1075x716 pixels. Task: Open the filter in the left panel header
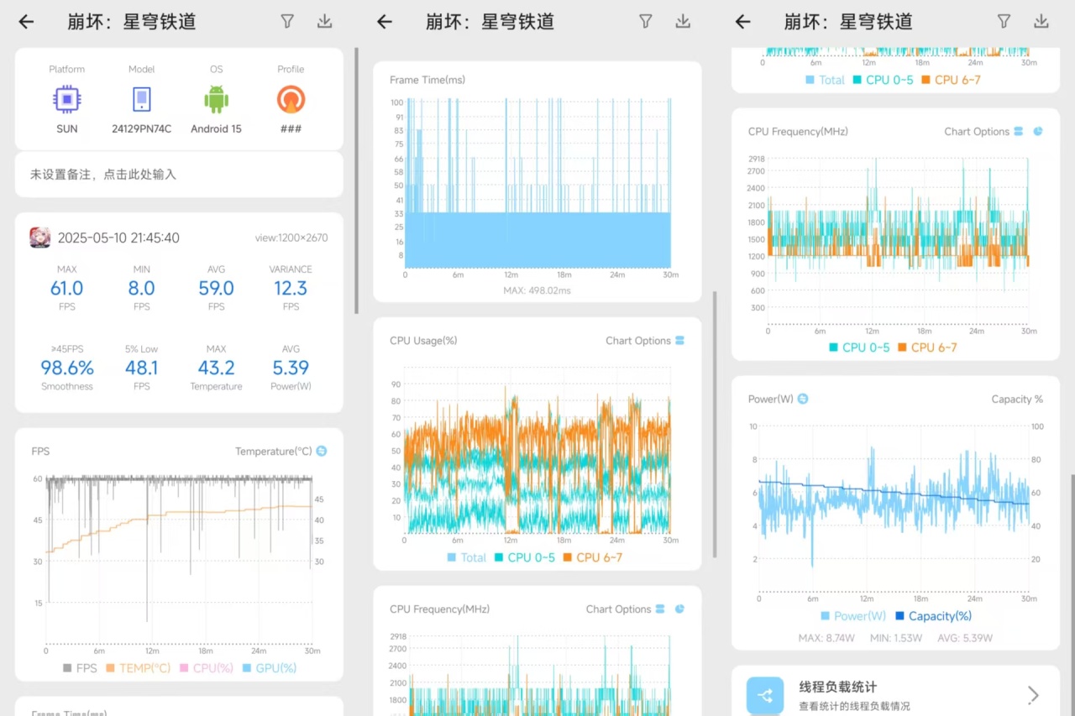pyautogui.click(x=287, y=22)
